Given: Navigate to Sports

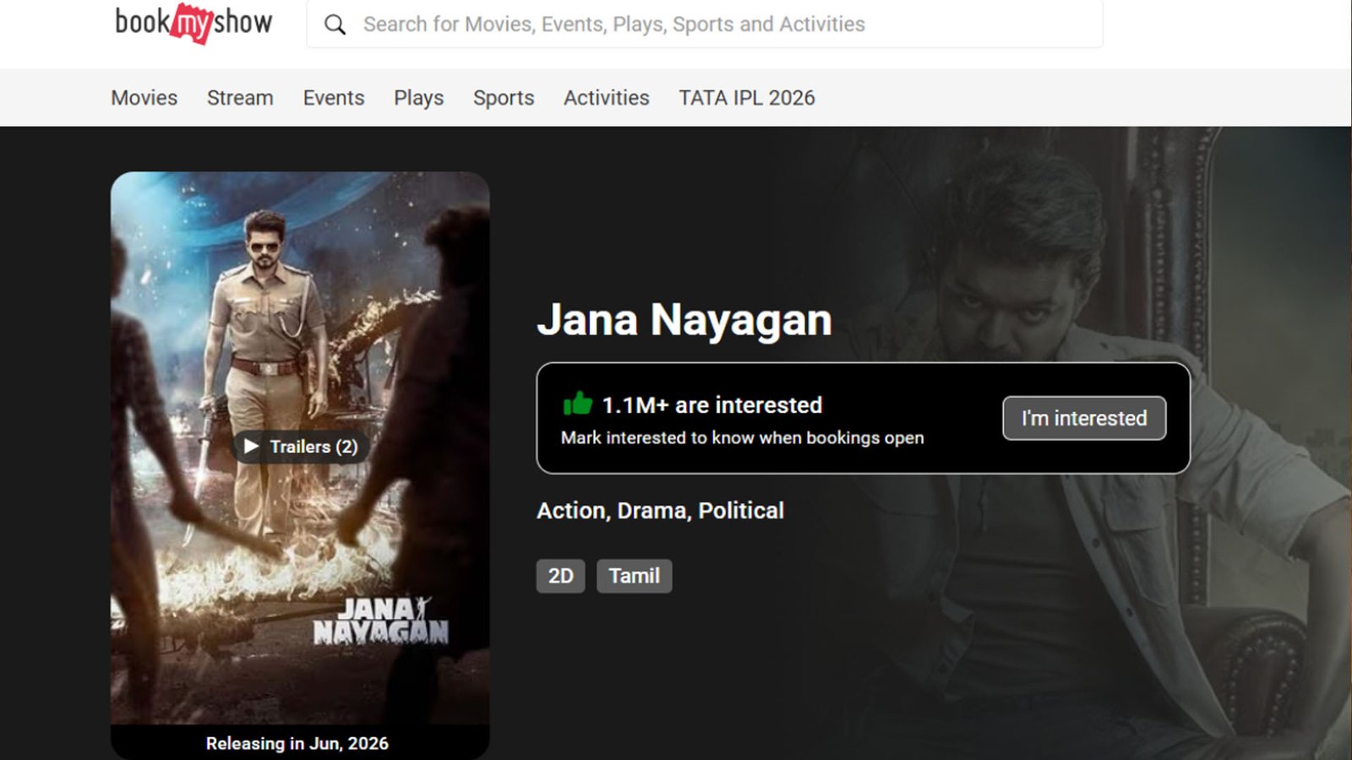Looking at the screenshot, I should pos(504,98).
